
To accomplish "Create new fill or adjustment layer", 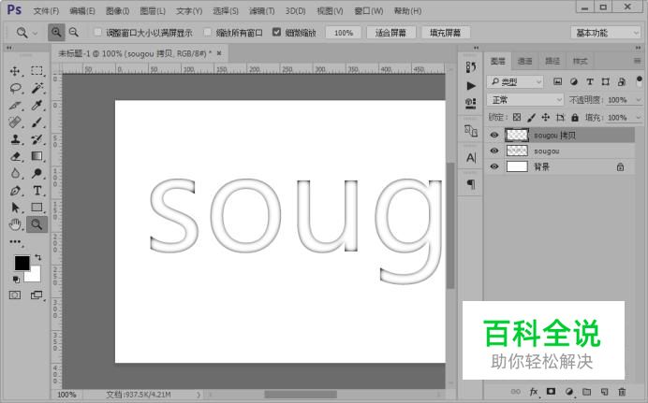I will [569, 392].
